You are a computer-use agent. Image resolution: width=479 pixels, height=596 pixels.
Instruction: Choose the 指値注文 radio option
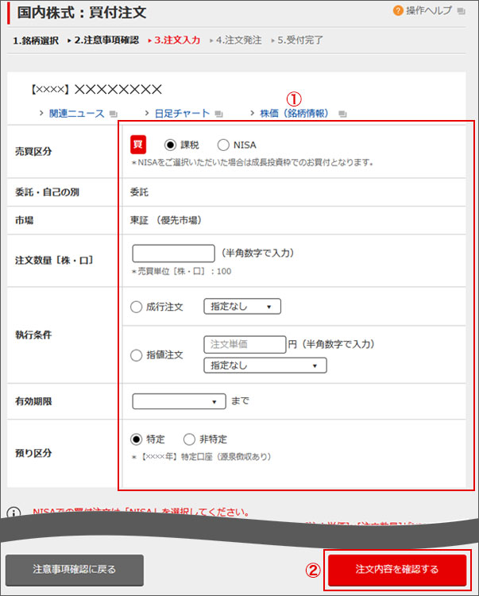click(136, 355)
